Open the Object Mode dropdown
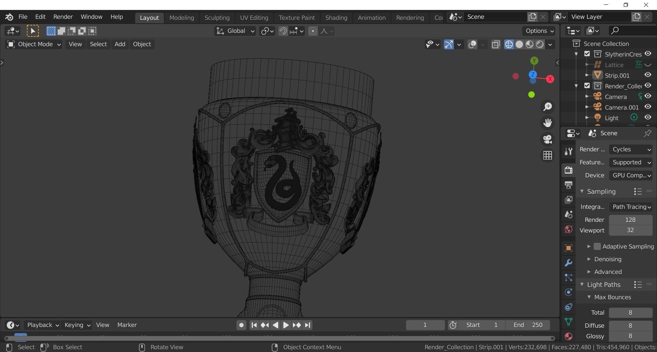The image size is (657, 352). point(34,44)
